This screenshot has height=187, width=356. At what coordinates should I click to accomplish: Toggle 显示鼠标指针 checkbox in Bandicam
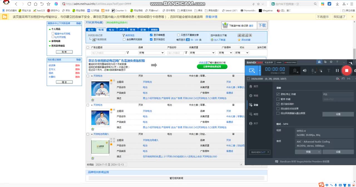(278, 104)
